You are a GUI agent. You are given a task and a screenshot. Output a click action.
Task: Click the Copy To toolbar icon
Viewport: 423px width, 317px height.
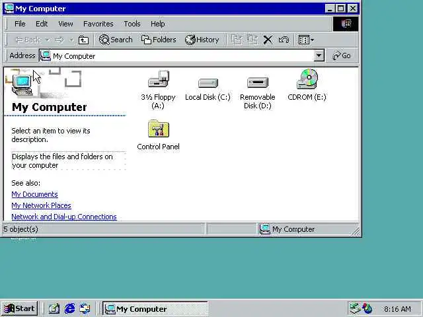point(252,40)
